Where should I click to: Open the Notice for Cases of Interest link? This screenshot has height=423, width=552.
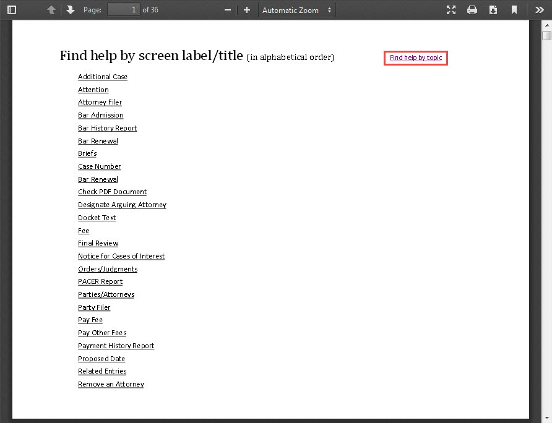[x=121, y=256]
